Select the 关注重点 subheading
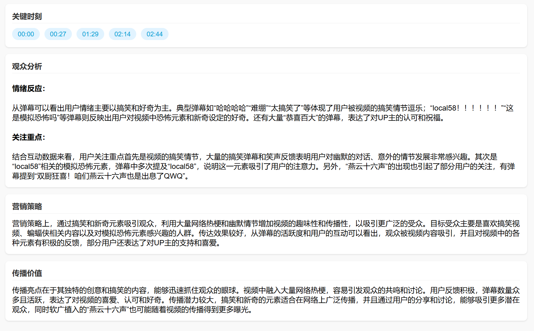Screen dimensions: 534x331 (29, 138)
